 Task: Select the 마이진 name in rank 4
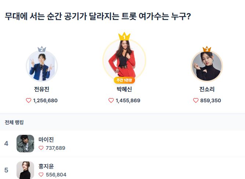tap(46, 139)
